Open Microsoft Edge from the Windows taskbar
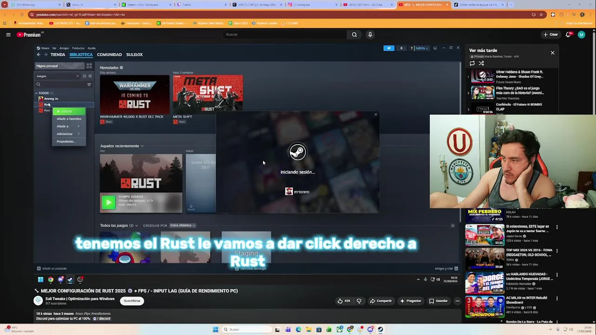 [x=298, y=329]
